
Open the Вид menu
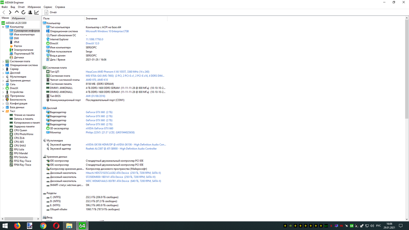click(13, 7)
